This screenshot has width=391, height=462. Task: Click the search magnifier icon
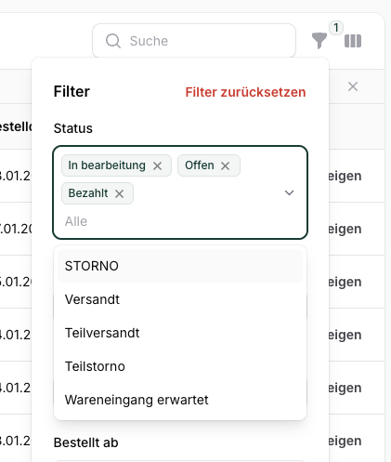click(x=113, y=41)
